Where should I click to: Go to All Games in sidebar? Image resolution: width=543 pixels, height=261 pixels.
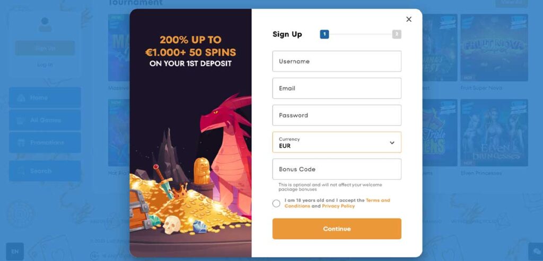point(45,120)
